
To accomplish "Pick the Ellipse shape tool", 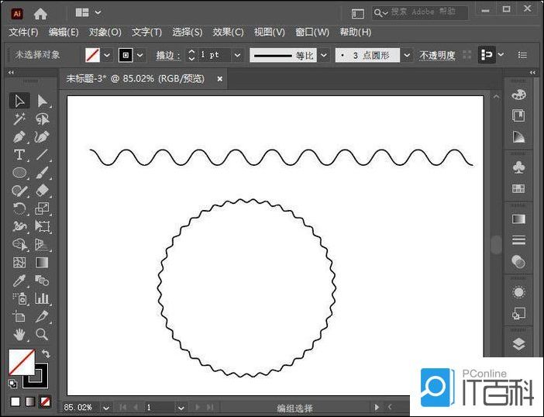I will [19, 173].
